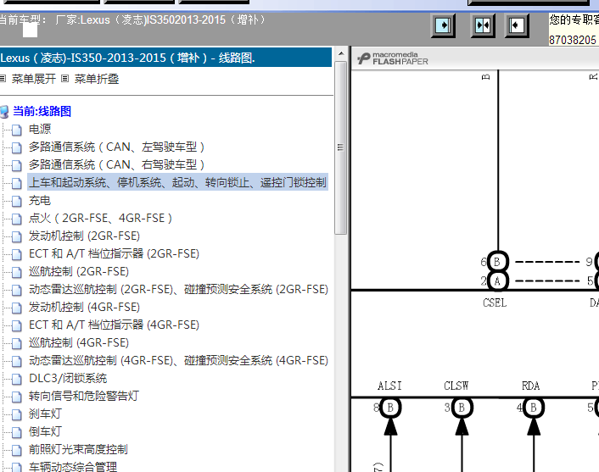This screenshot has height=472, width=599.
Task: Click connector pin 2 A in diagram
Action: point(497,281)
